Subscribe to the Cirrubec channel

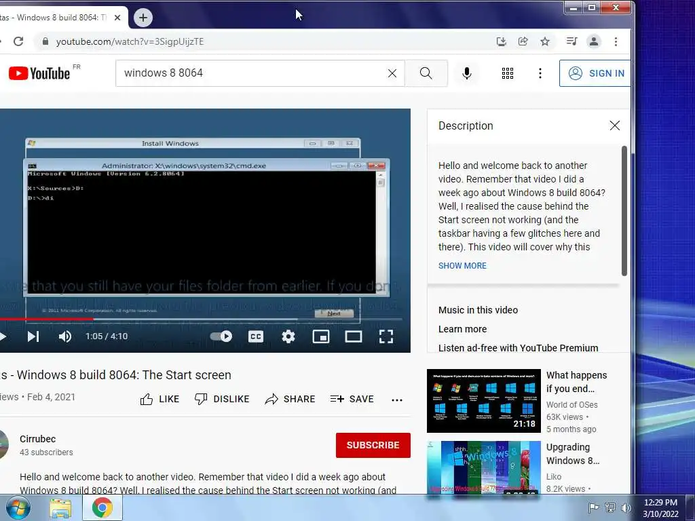[x=373, y=445]
